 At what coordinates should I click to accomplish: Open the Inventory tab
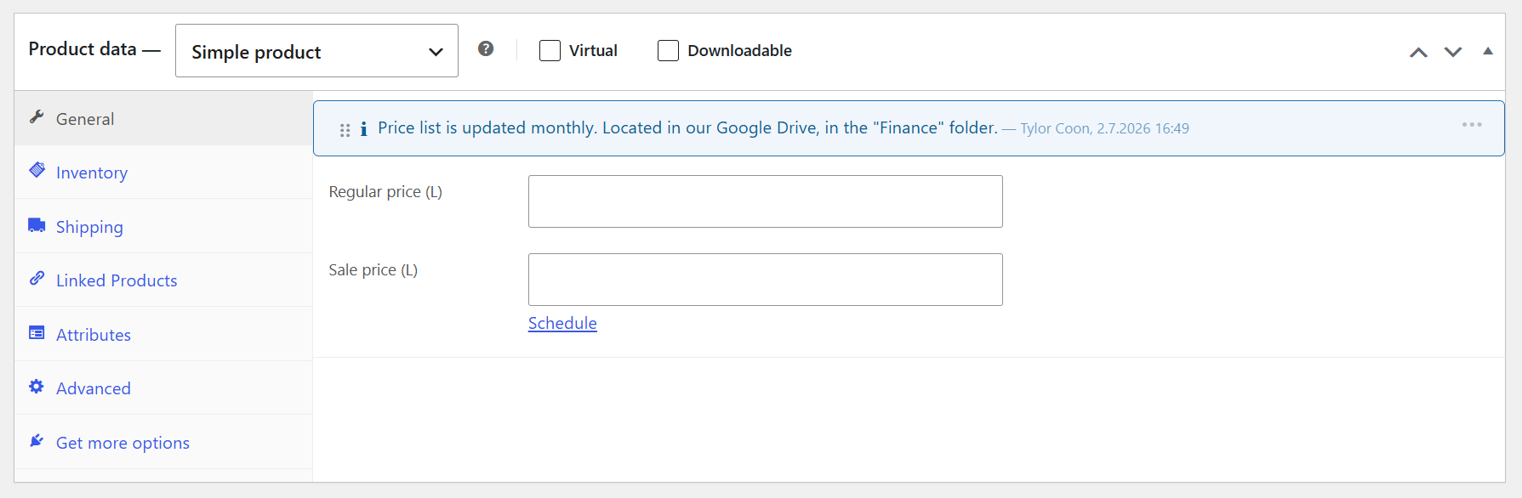point(90,171)
